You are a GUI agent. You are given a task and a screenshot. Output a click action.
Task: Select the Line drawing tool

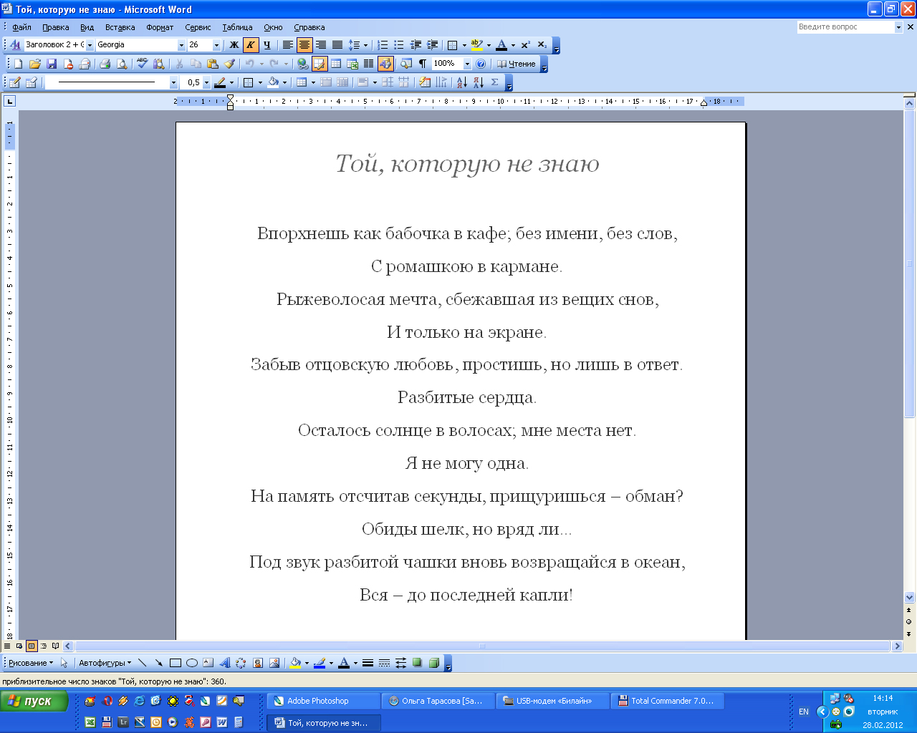[x=142, y=663]
